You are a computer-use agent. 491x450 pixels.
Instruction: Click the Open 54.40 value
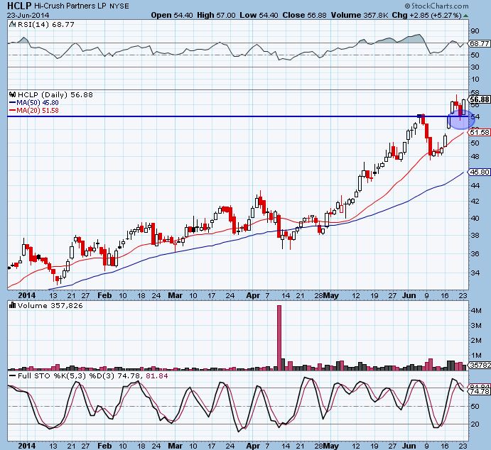click(172, 15)
